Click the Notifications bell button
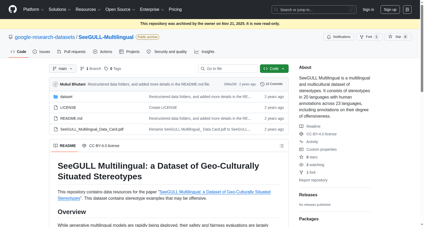The width and height of the screenshot is (424, 227). (x=338, y=37)
